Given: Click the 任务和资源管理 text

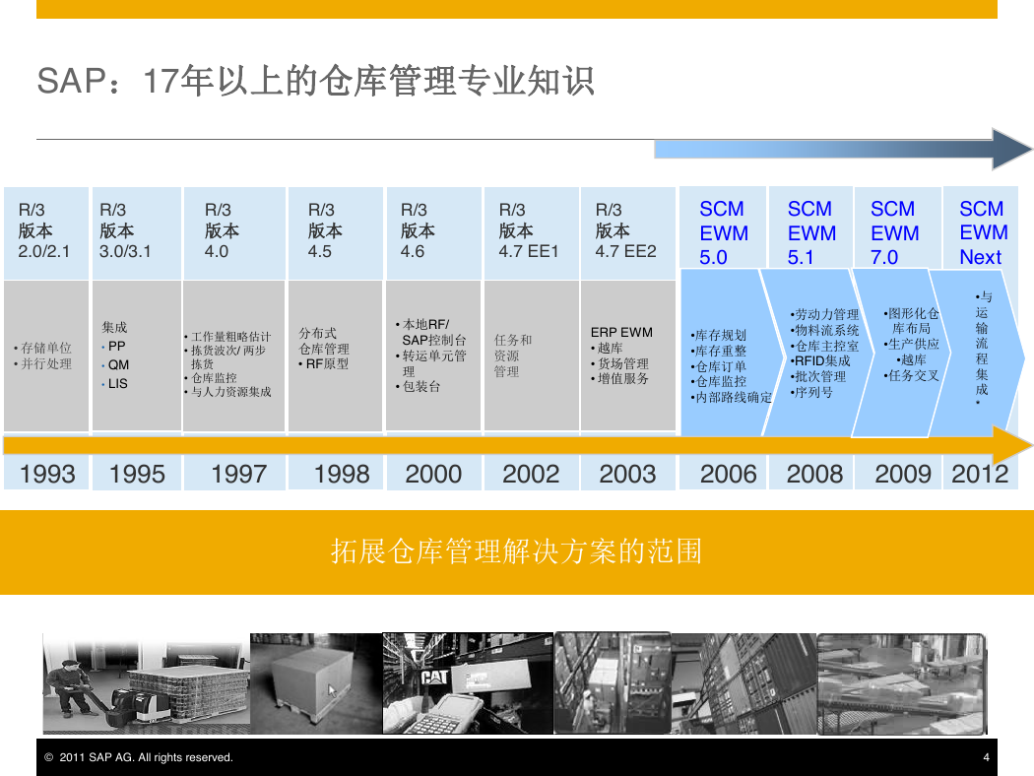Looking at the screenshot, I should tap(512, 356).
